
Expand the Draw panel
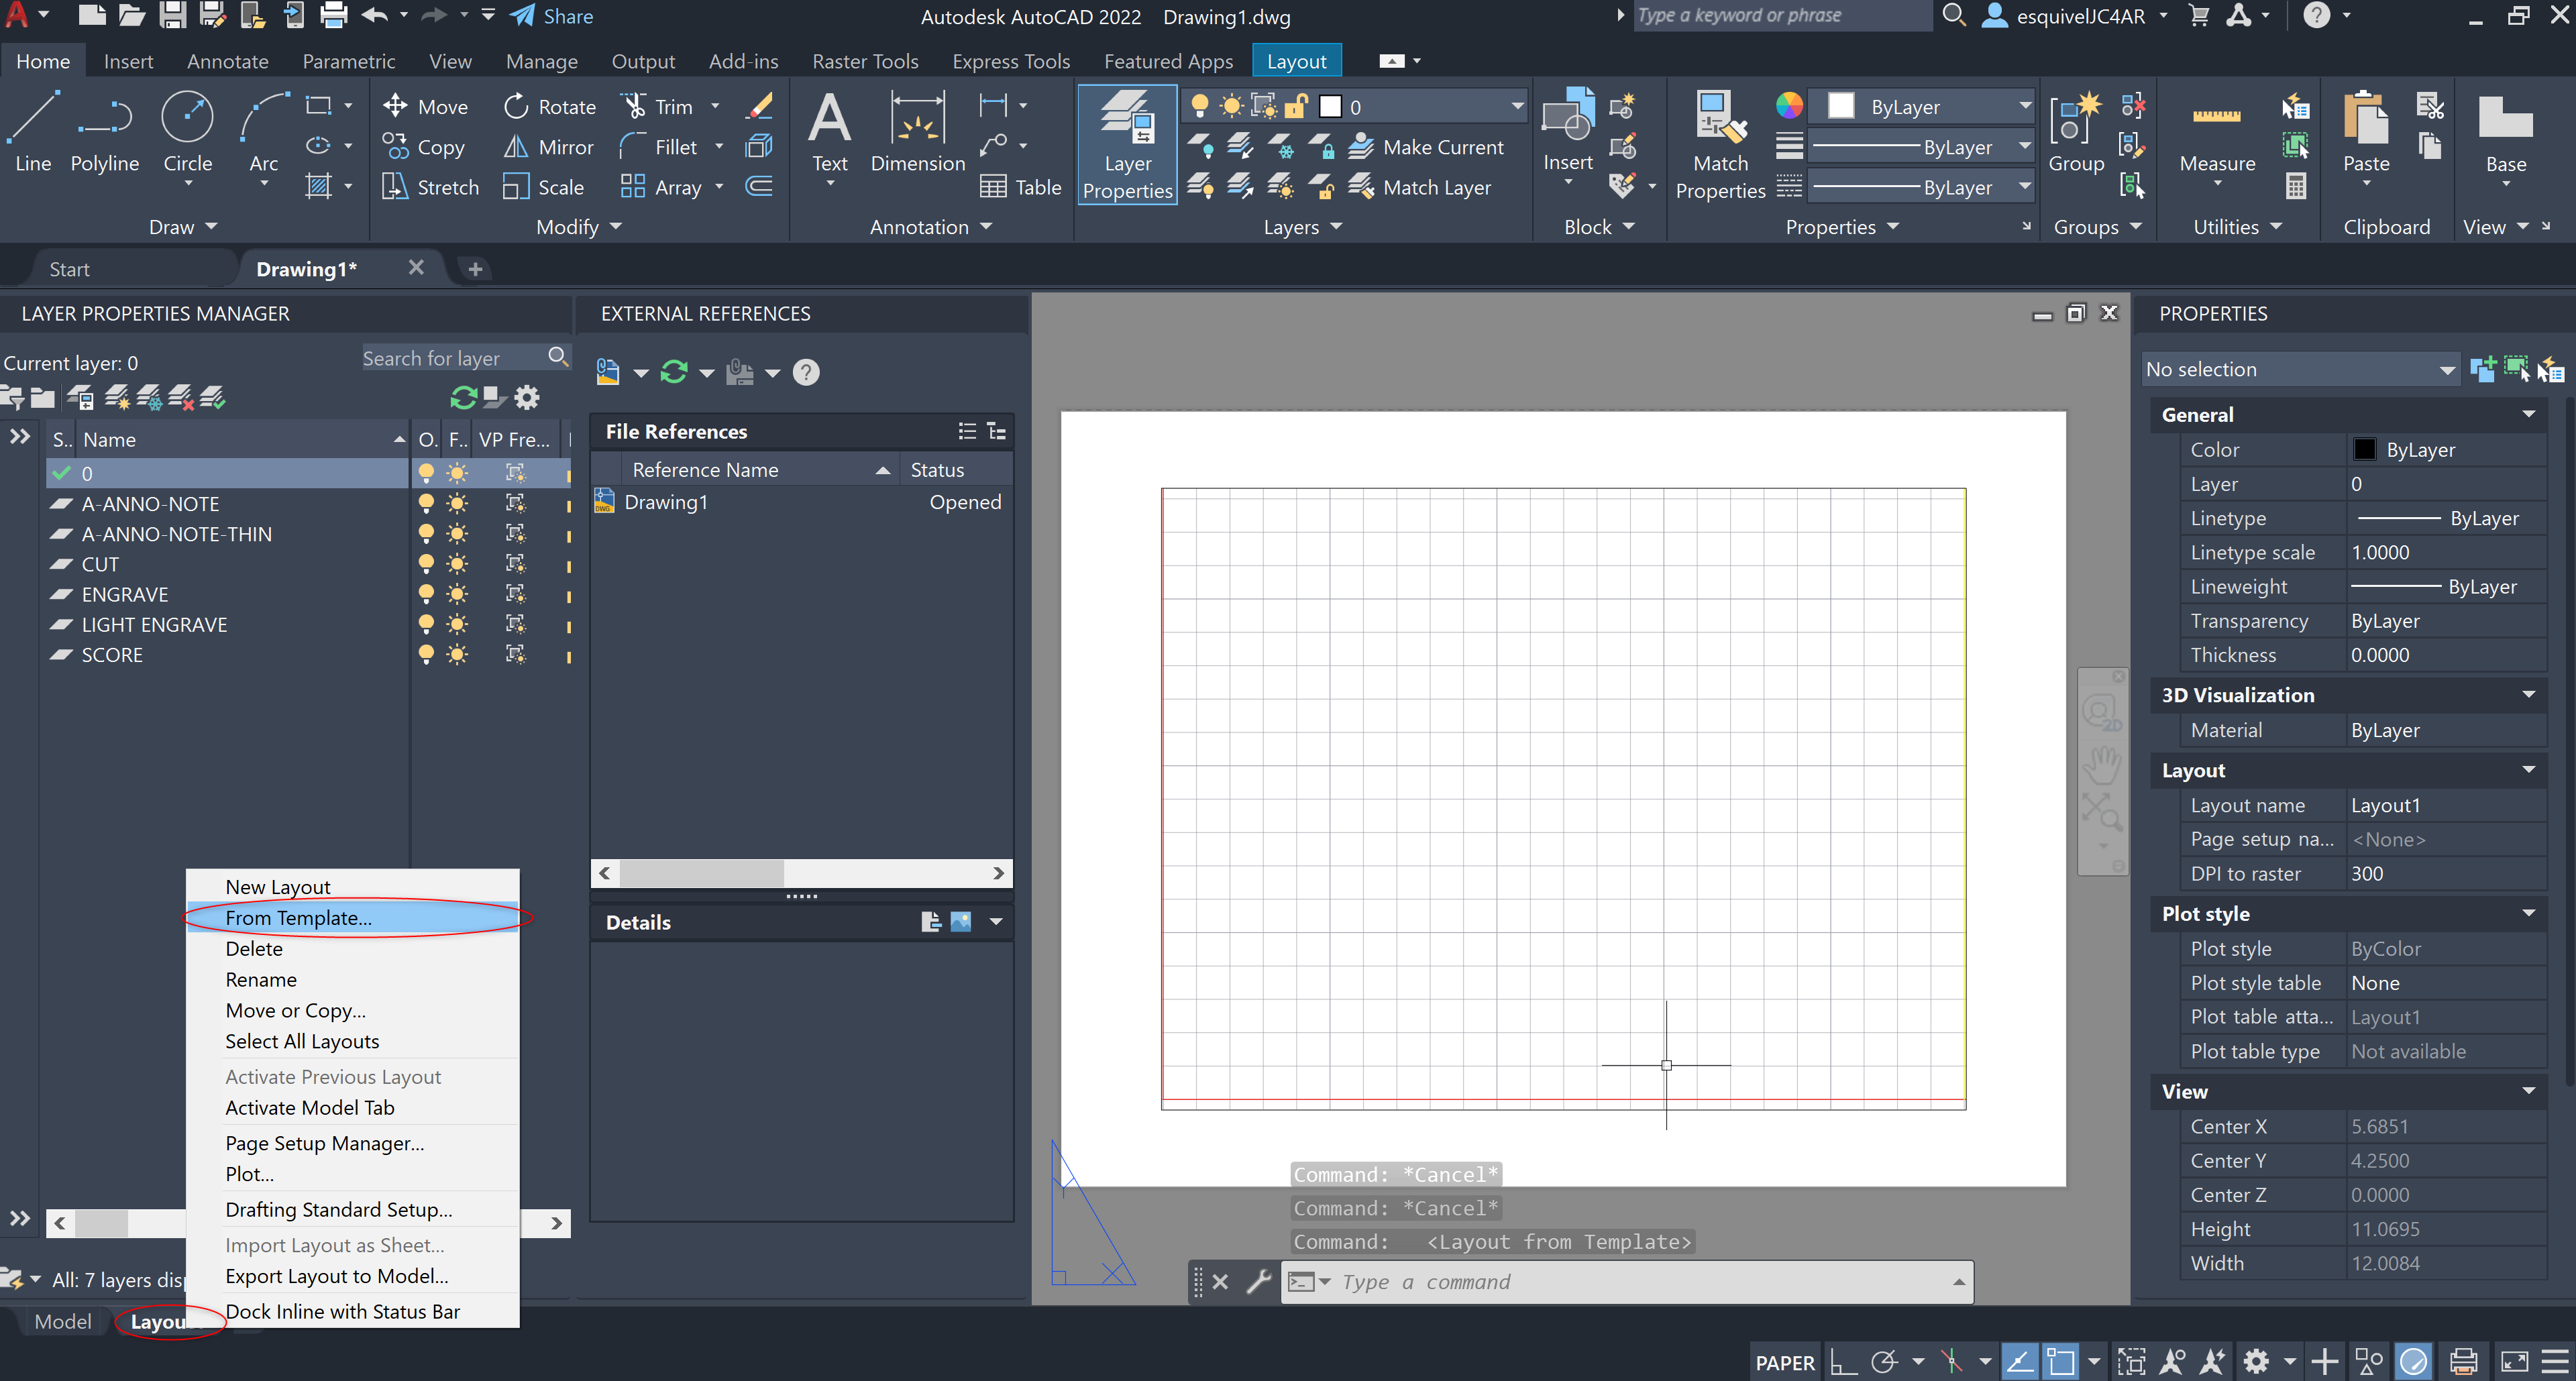click(183, 227)
